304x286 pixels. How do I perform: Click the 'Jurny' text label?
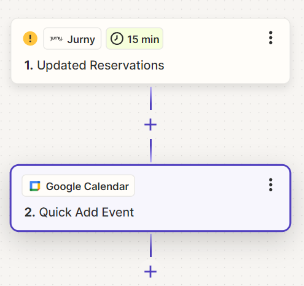coord(81,39)
